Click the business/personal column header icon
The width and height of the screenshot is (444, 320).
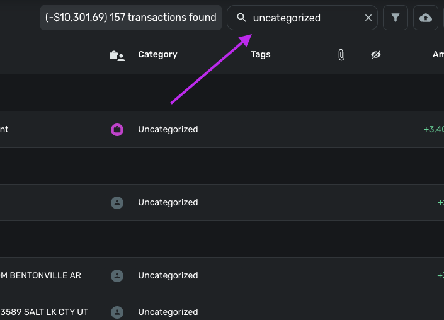point(117,55)
